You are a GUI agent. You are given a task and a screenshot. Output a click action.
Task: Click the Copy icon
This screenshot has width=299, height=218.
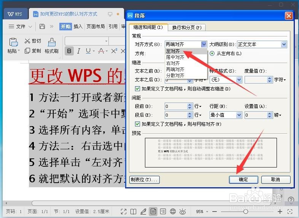point(27,51)
